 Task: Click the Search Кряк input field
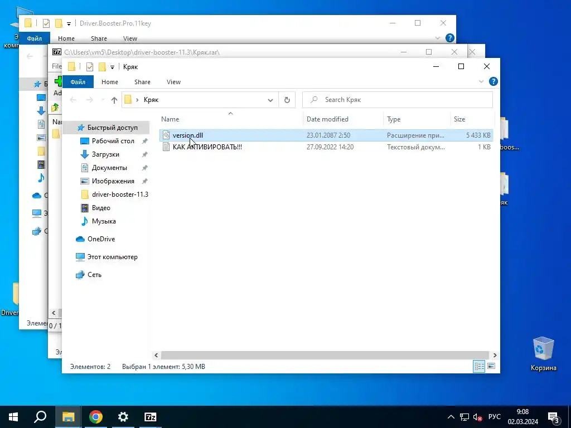point(398,100)
